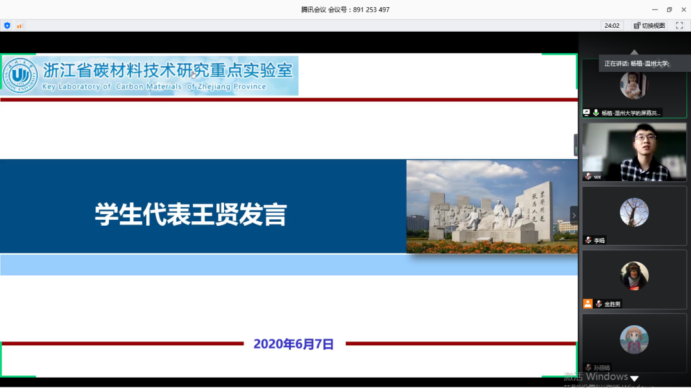Click the 正在讲话 speaking indicator tooltip

pos(636,63)
